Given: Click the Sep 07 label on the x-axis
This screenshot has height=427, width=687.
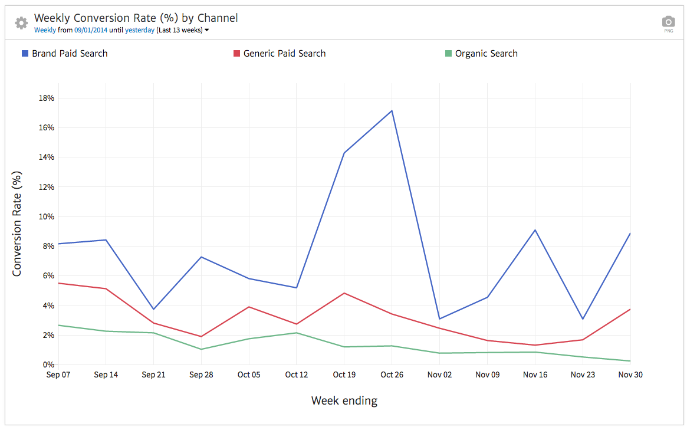Looking at the screenshot, I should (x=58, y=375).
